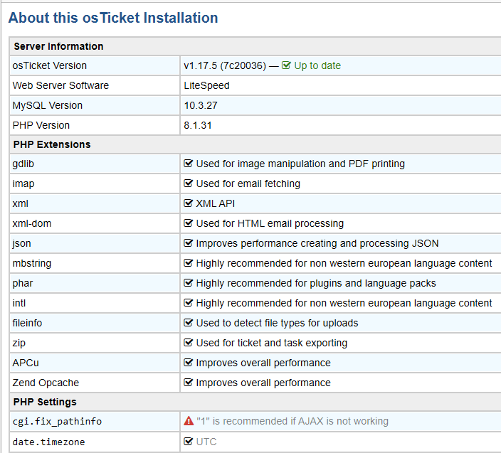The height and width of the screenshot is (453, 501).
Task: Select the xml-dom extension name
Action: [x=31, y=223]
